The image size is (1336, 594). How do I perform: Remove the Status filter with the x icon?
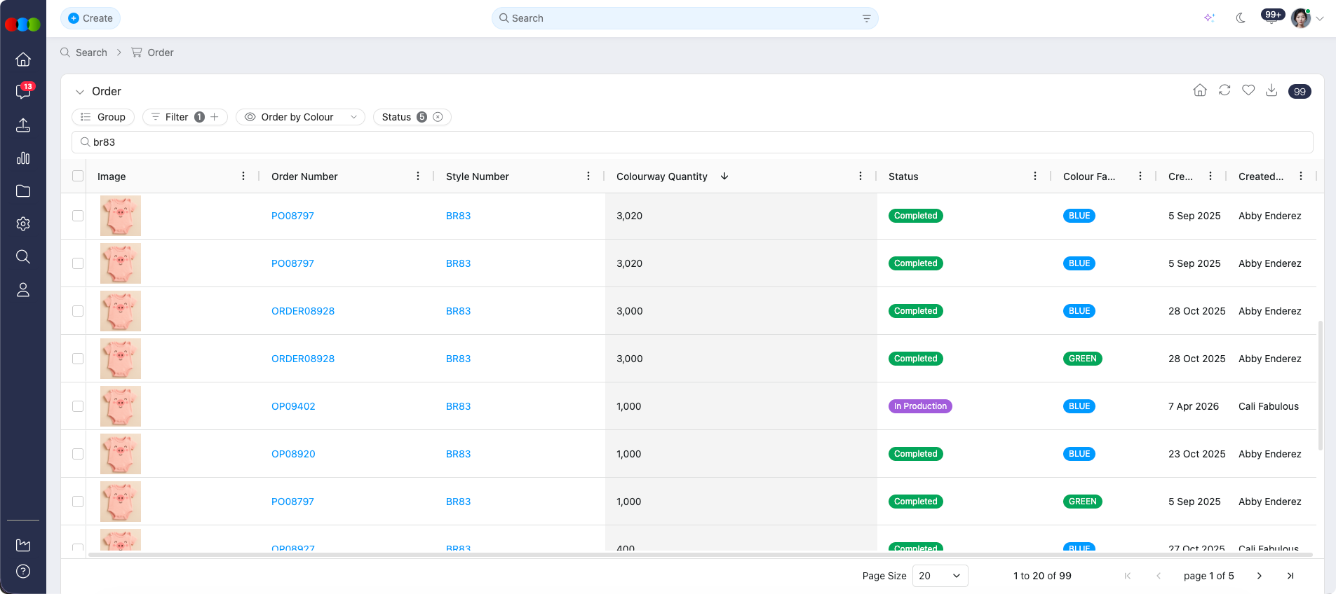(438, 117)
